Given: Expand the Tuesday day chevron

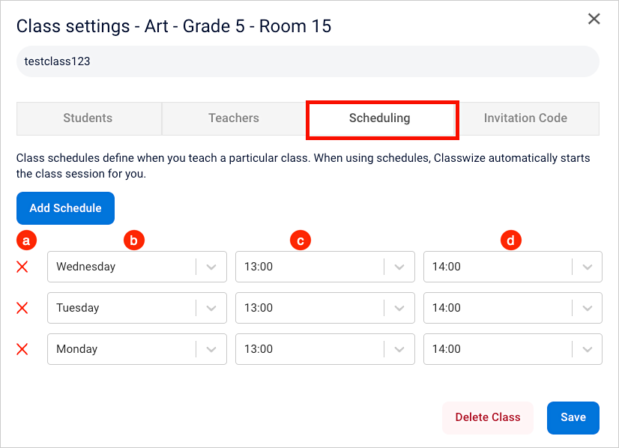Looking at the screenshot, I should pyautogui.click(x=211, y=308).
